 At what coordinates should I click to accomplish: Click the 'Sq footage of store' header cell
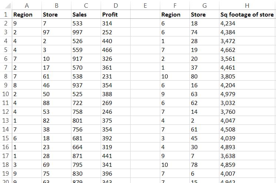click(247, 15)
